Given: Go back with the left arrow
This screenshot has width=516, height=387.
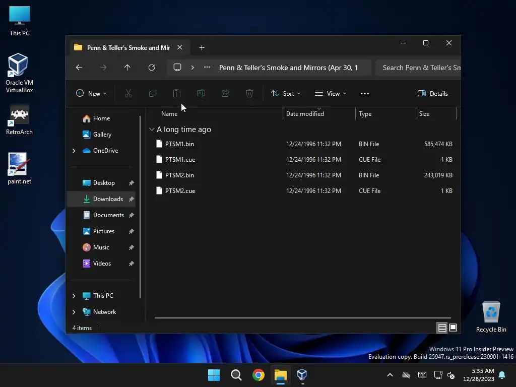Looking at the screenshot, I should [79, 68].
